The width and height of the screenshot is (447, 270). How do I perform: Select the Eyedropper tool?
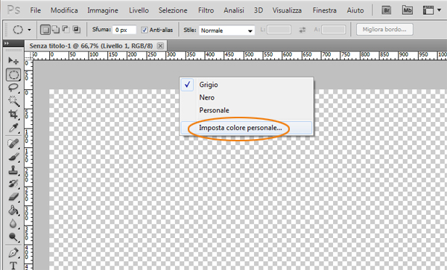coord(13,128)
